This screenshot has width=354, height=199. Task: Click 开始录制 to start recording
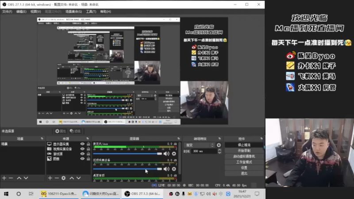click(x=244, y=150)
